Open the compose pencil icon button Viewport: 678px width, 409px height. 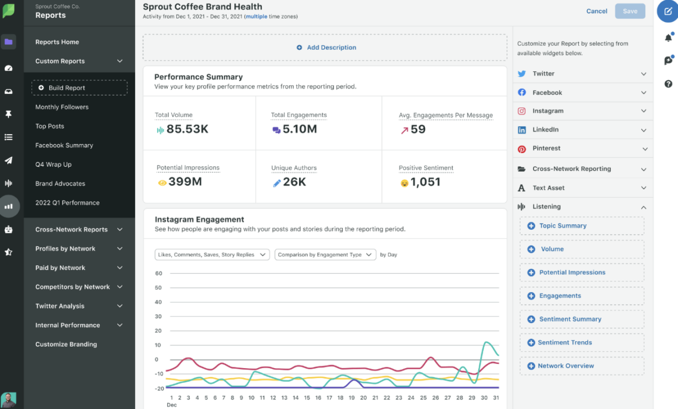[668, 12]
